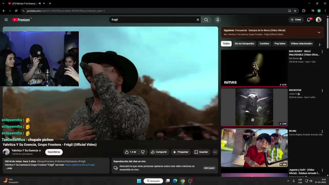Select the Pop latino filter chip

tap(280, 44)
